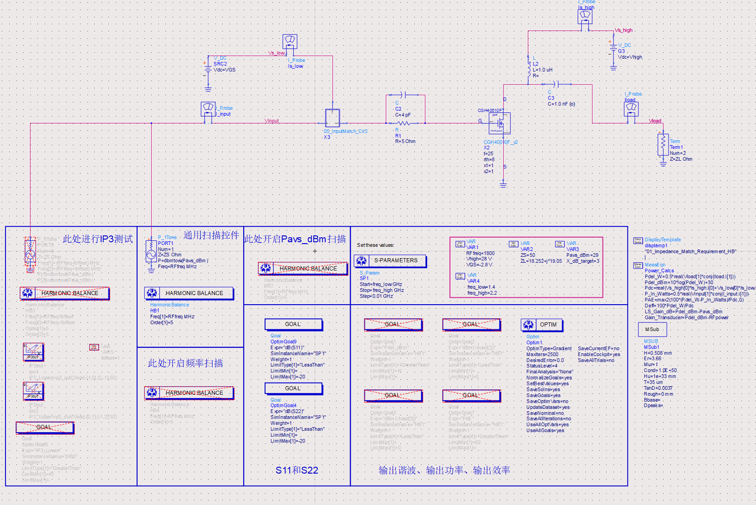Select the deactivated OptimGoal1 GOAL component
756x505 pixels.
coord(393,325)
